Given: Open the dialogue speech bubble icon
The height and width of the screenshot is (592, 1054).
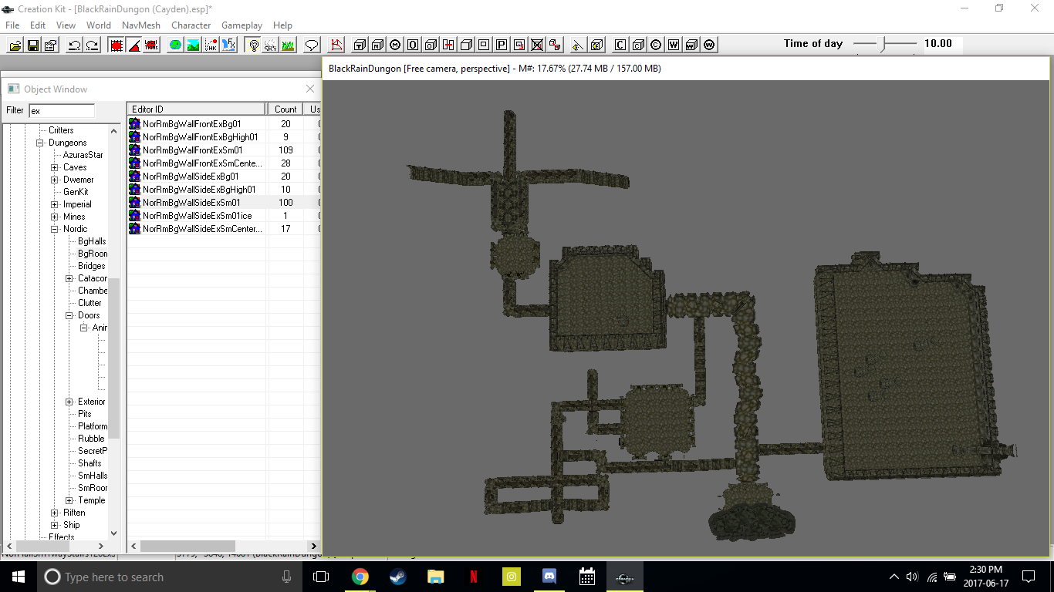Looking at the screenshot, I should pyautogui.click(x=312, y=45).
